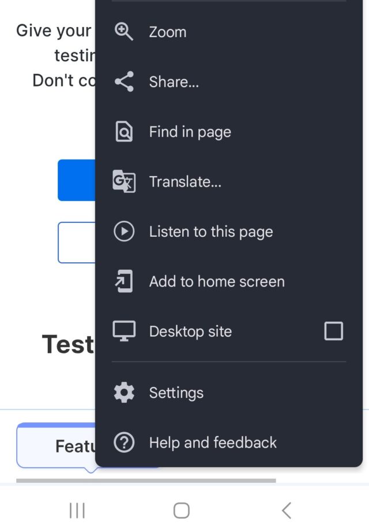
Task: Click the Find in page icon
Action: point(123,131)
